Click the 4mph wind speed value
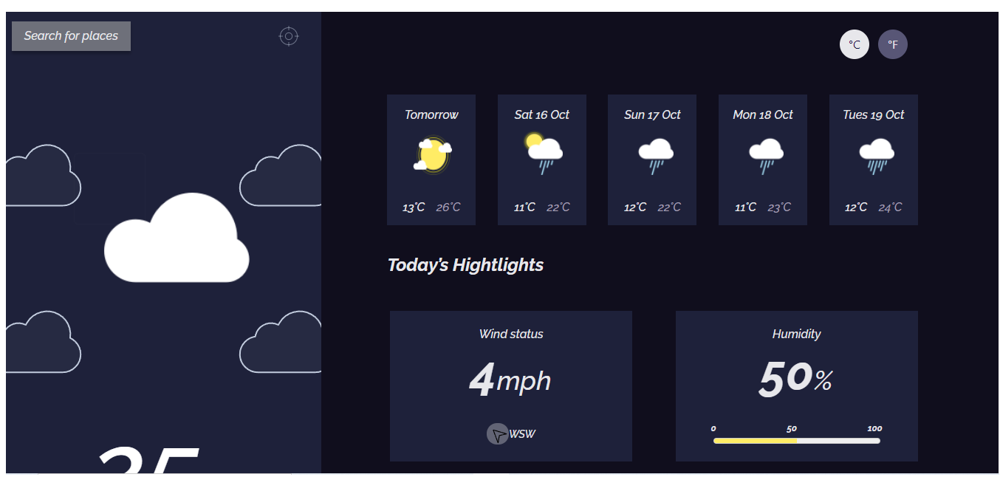The image size is (1000, 477). click(510, 380)
